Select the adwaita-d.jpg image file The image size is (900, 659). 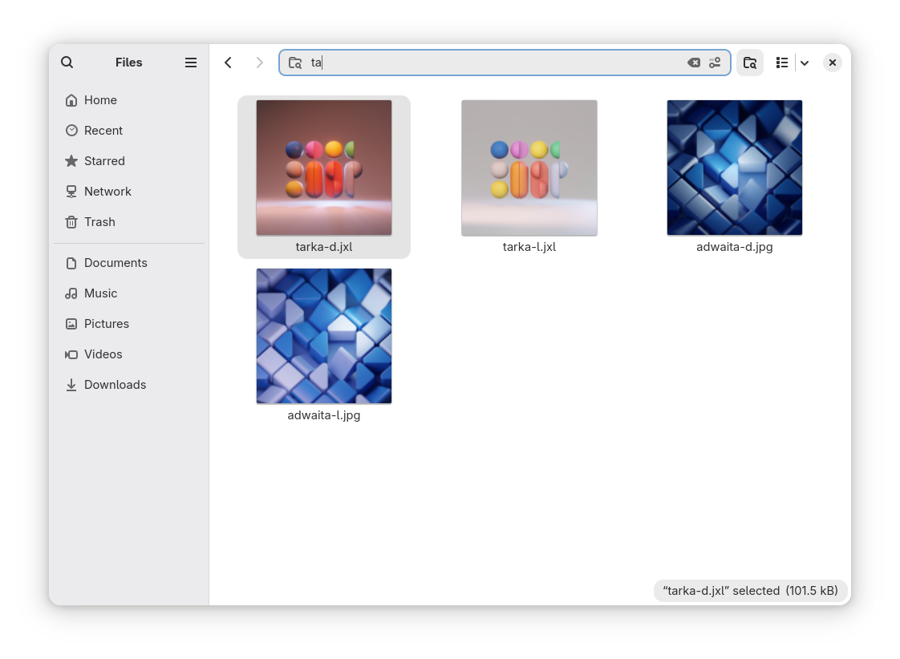pyautogui.click(x=735, y=168)
